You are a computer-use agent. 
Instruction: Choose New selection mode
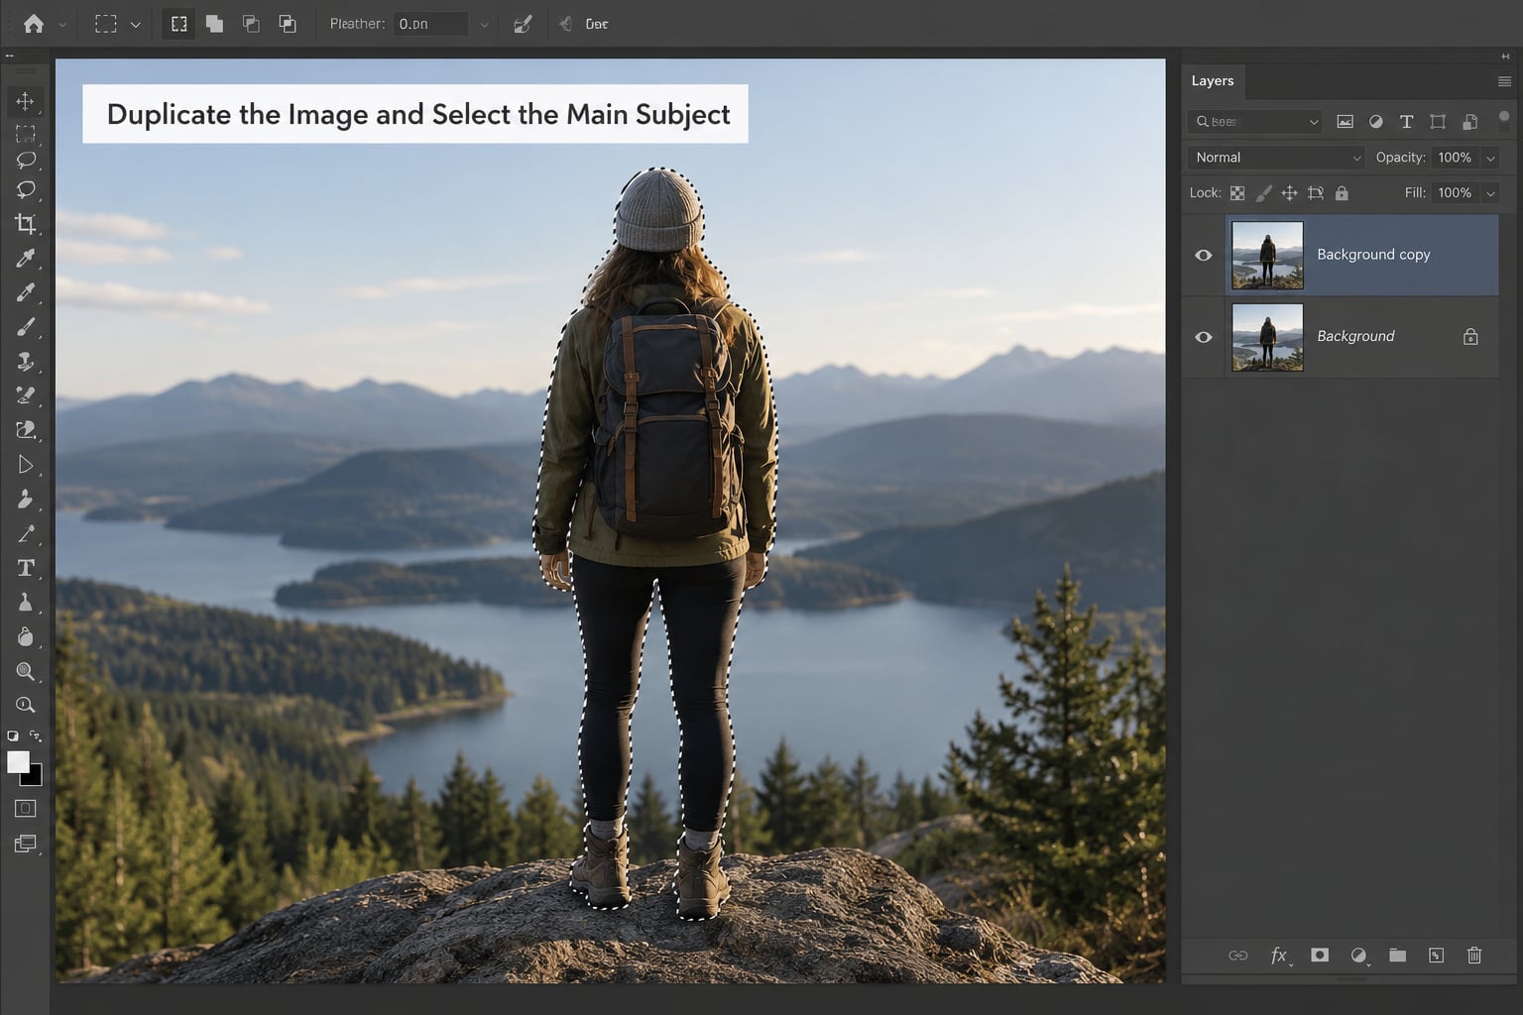(x=179, y=24)
